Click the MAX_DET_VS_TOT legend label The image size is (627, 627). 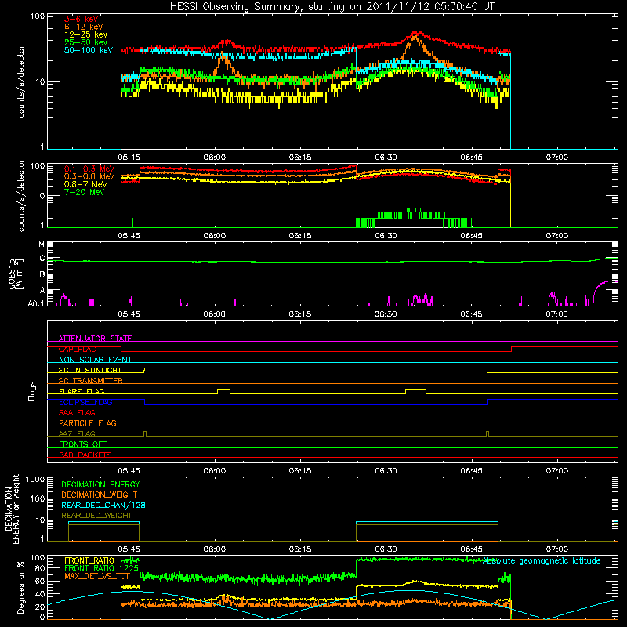96,576
